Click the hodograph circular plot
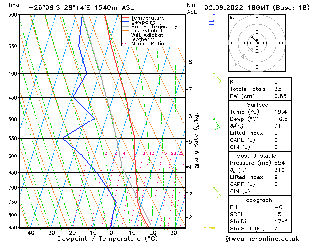The height and width of the screenshot is (242, 314). pos(257,43)
